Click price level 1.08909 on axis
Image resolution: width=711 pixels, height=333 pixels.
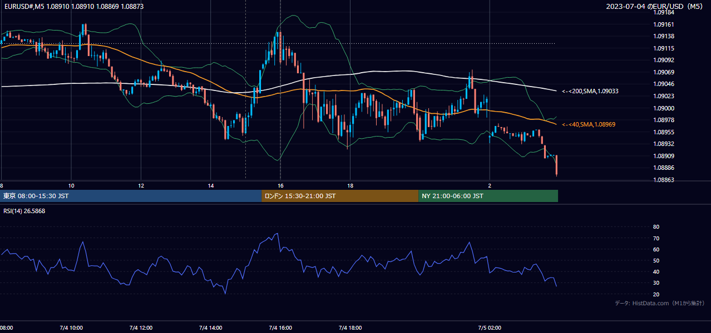[663, 156]
